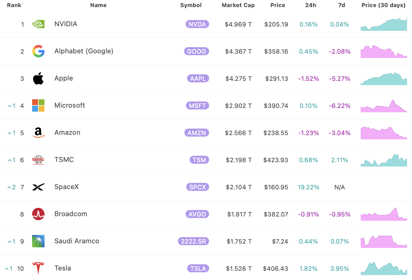
Task: Sort by Symbol column header
Action: tap(191, 5)
